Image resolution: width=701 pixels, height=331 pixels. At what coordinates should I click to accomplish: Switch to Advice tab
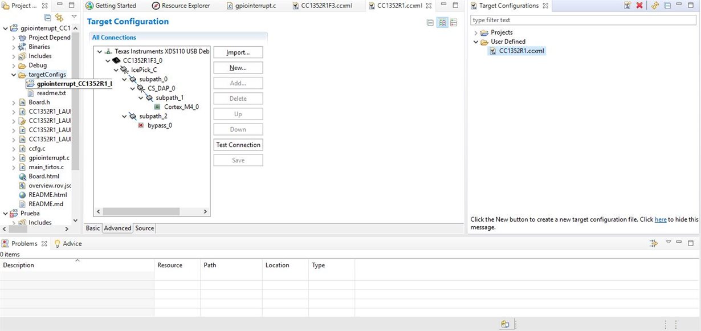pos(68,243)
